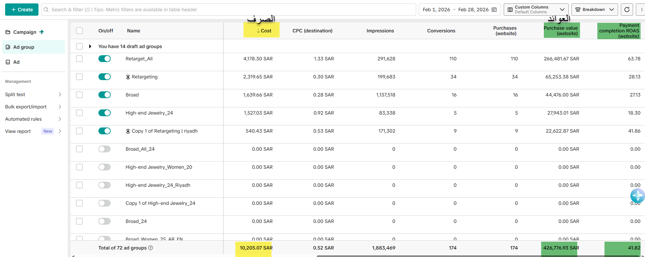Click the Ad group icon in sidebar
This screenshot has height=257, width=645.
(8, 47)
